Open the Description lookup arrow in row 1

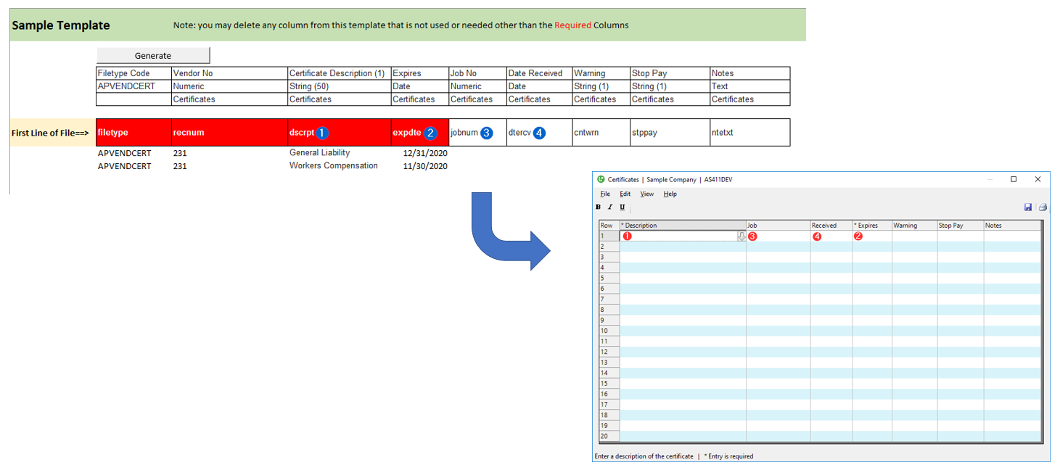coord(741,236)
